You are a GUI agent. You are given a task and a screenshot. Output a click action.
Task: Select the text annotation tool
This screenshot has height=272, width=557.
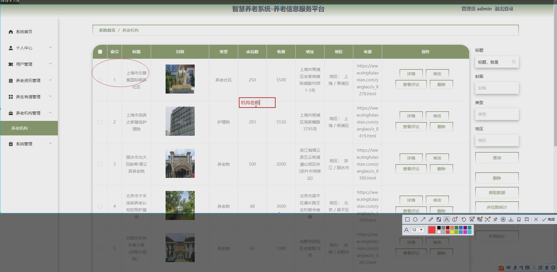(x=447, y=219)
